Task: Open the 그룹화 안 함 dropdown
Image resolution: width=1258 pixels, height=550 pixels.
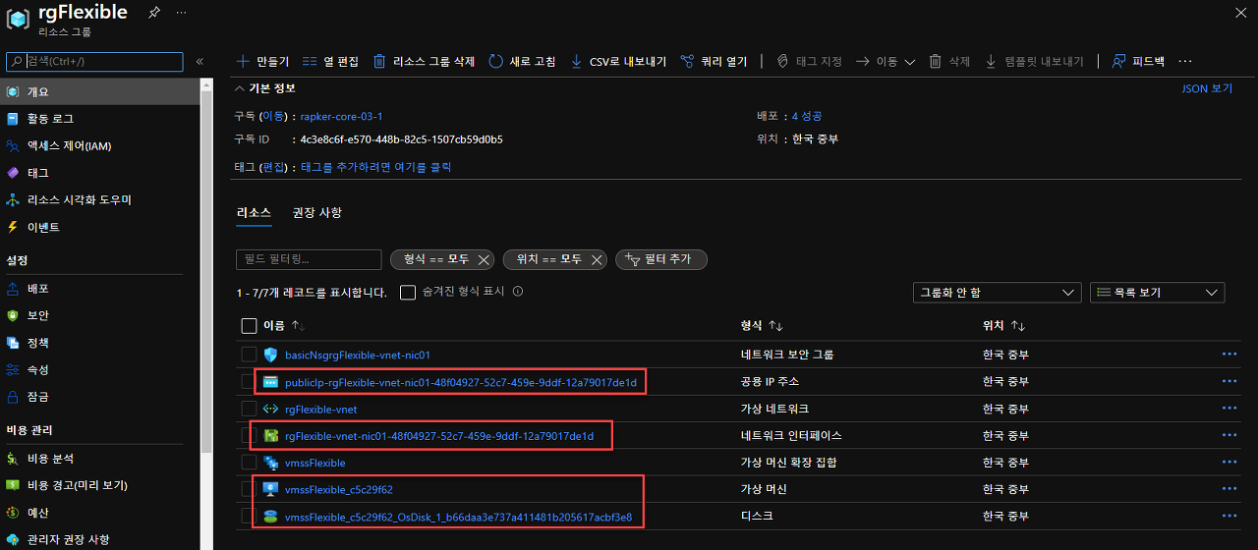Action: [x=997, y=293]
